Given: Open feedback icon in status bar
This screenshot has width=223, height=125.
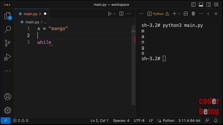Looking at the screenshot, I should [207, 120].
